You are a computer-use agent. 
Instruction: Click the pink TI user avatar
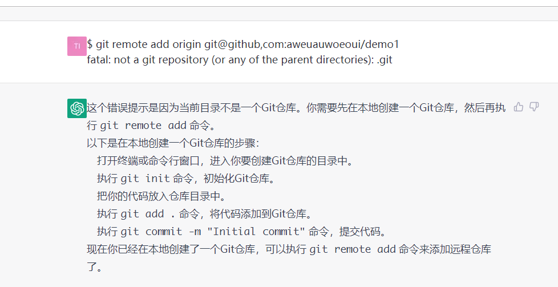tap(77, 46)
